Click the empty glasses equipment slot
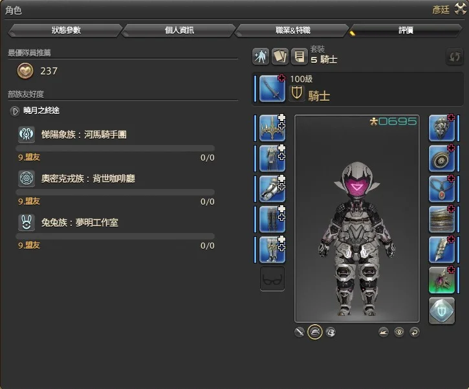The height and width of the screenshot is (389, 469). (x=272, y=279)
